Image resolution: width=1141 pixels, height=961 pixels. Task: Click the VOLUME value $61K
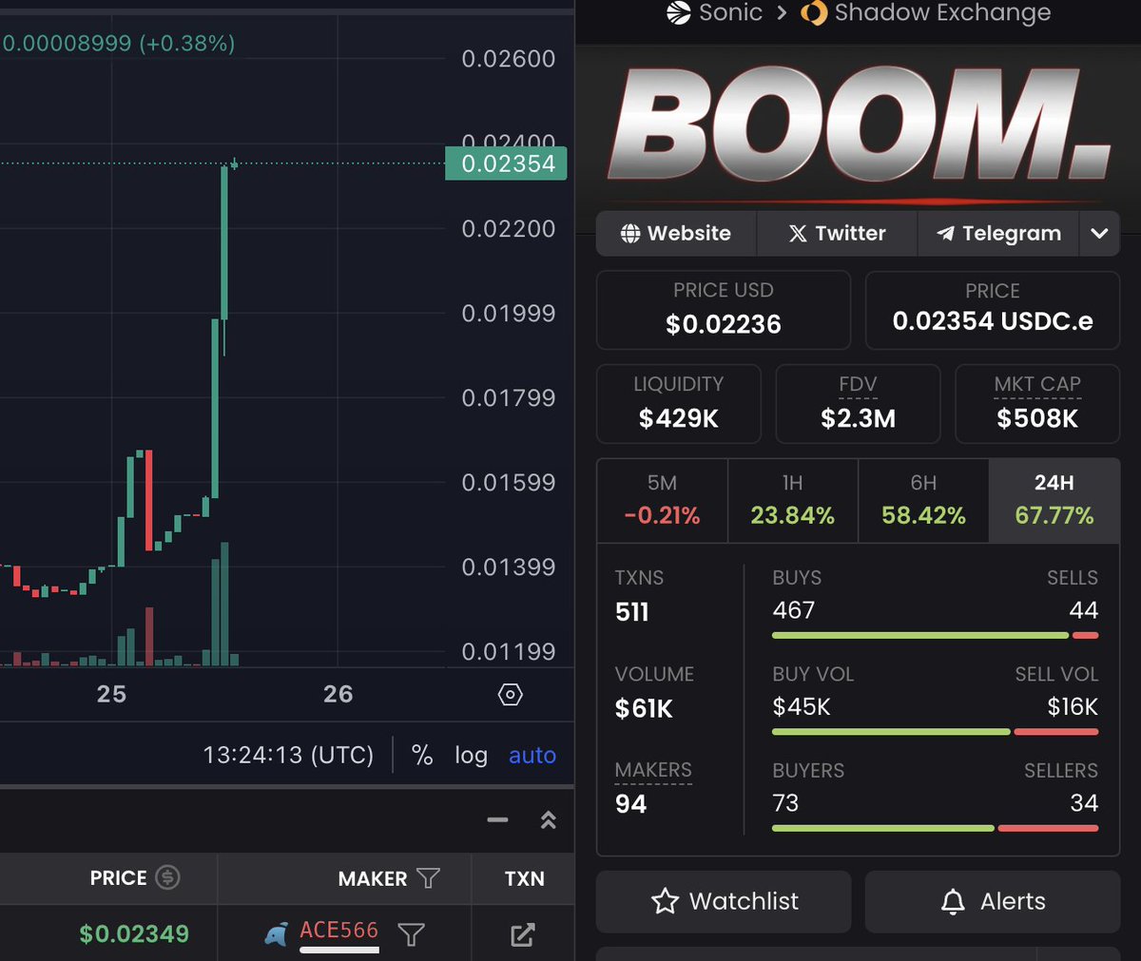click(x=644, y=708)
